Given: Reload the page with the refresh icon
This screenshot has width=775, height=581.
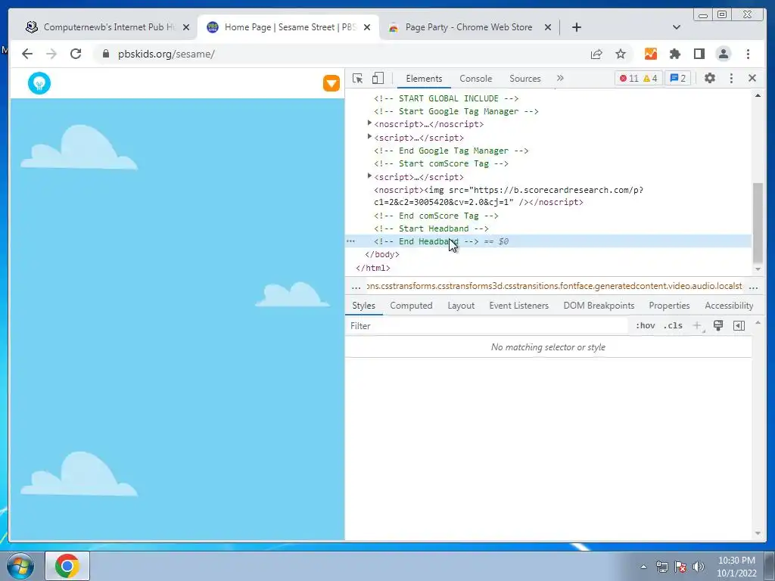Looking at the screenshot, I should [76, 54].
